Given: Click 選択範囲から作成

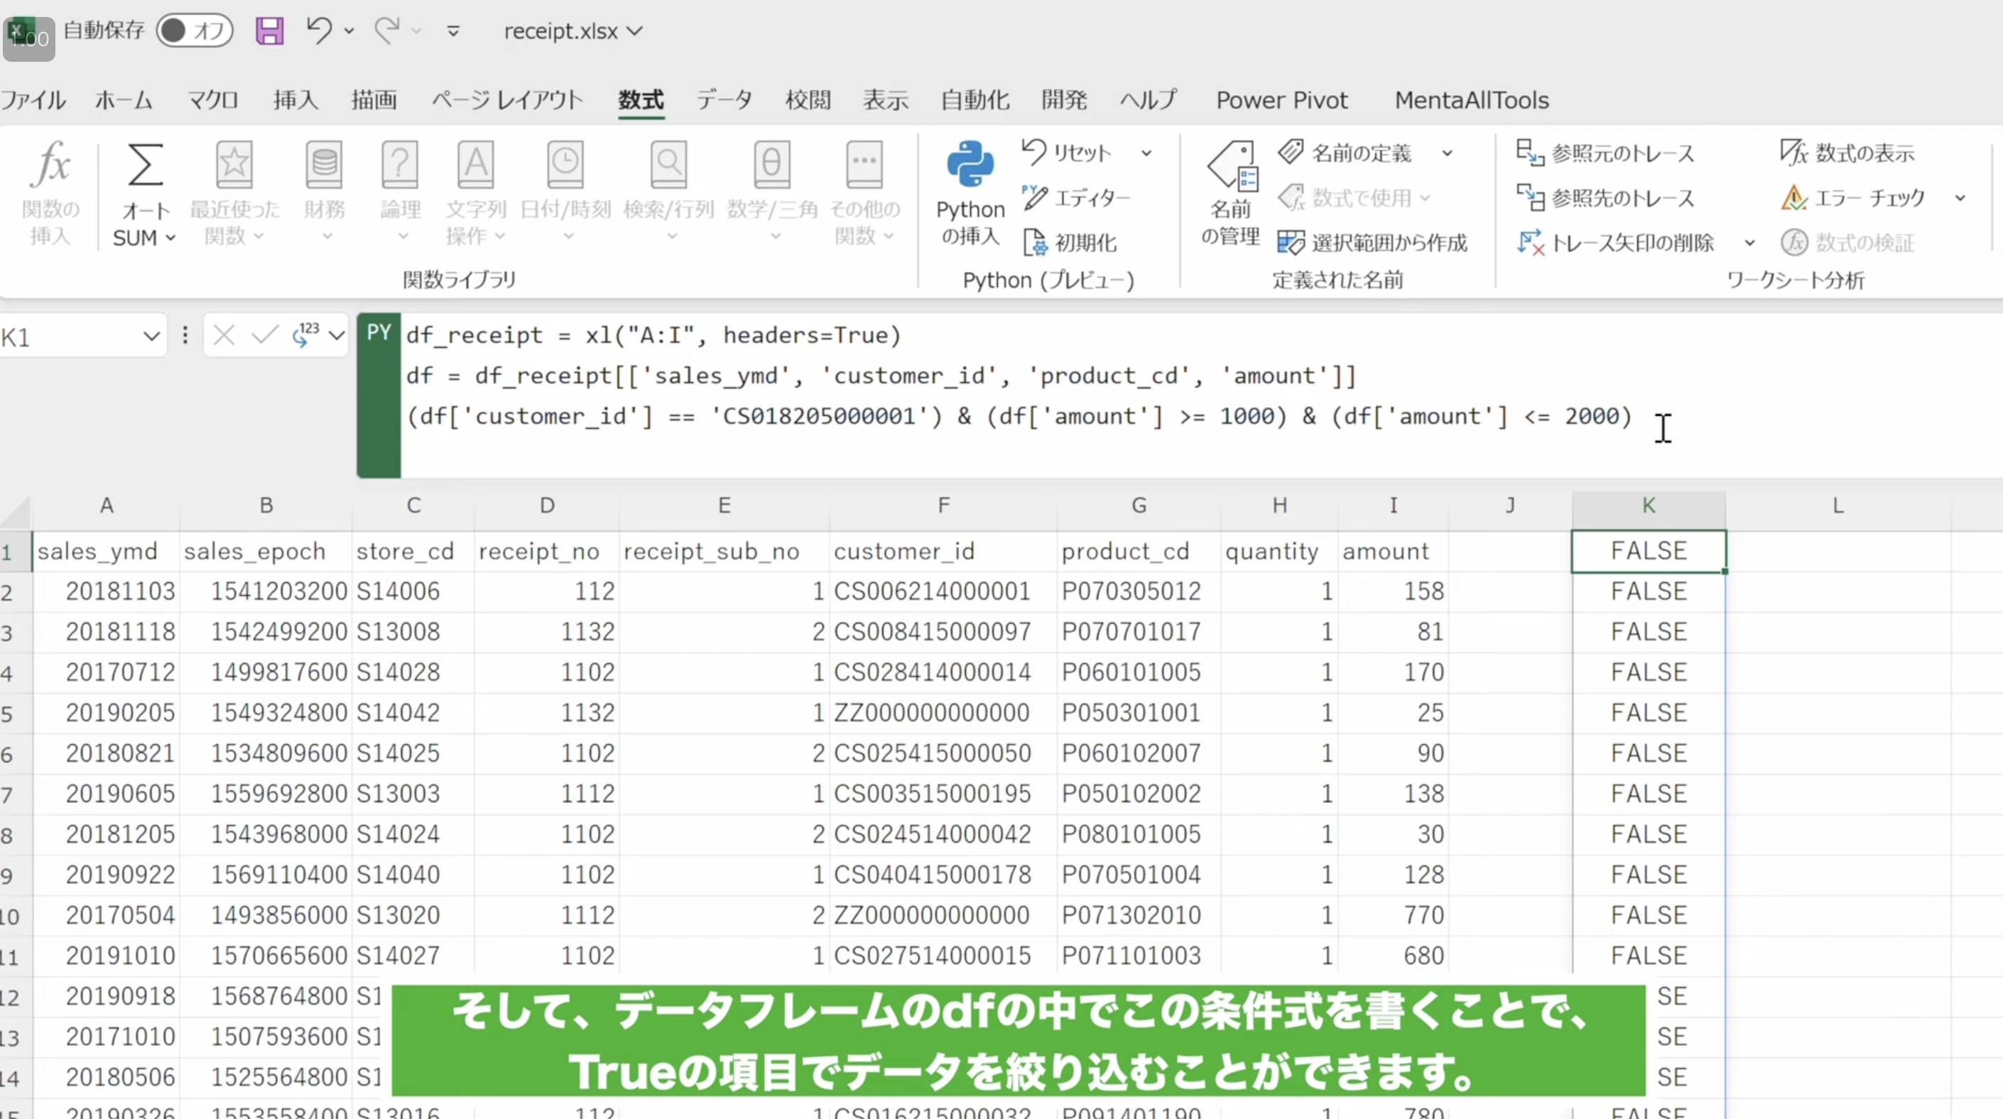Looking at the screenshot, I should pos(1372,242).
